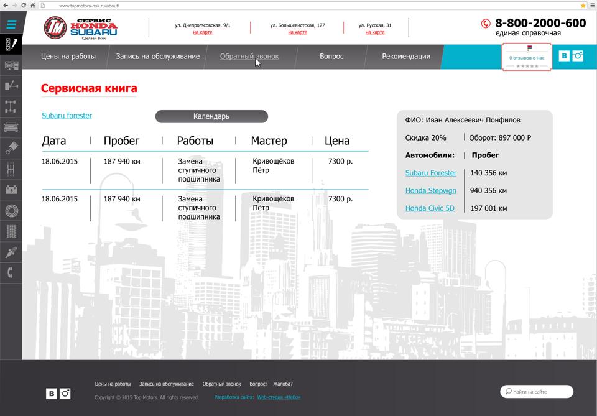Click the browser address bar URL
597x416 pixels.
click(x=89, y=6)
